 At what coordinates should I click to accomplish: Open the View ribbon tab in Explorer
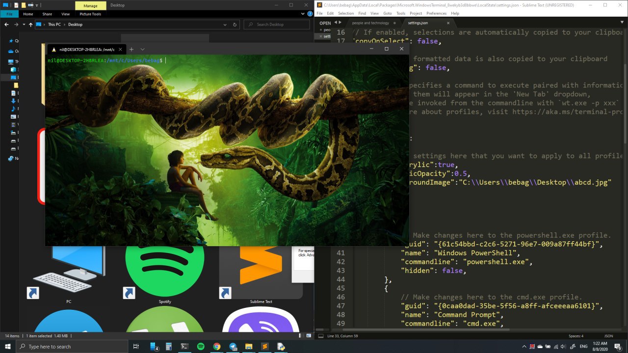click(65, 14)
